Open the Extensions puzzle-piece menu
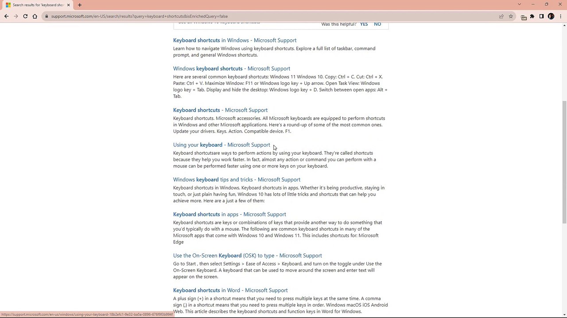The height and width of the screenshot is (318, 567). click(532, 16)
